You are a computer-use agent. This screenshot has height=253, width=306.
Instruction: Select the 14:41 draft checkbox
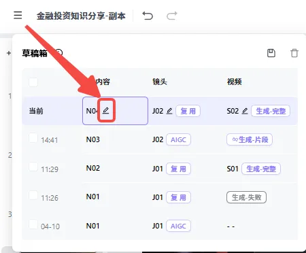(x=33, y=137)
